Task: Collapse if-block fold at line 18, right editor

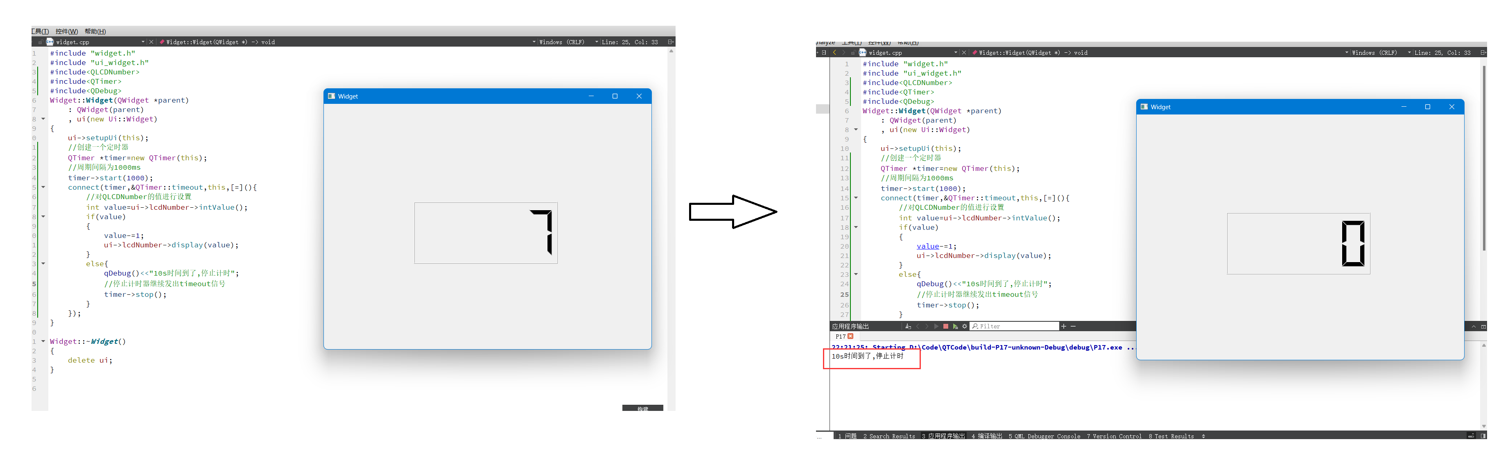Action: click(856, 227)
